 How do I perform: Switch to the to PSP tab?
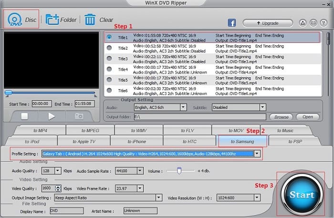(295, 141)
